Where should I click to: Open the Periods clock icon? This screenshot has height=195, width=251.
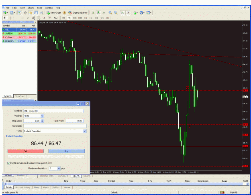[141, 12]
